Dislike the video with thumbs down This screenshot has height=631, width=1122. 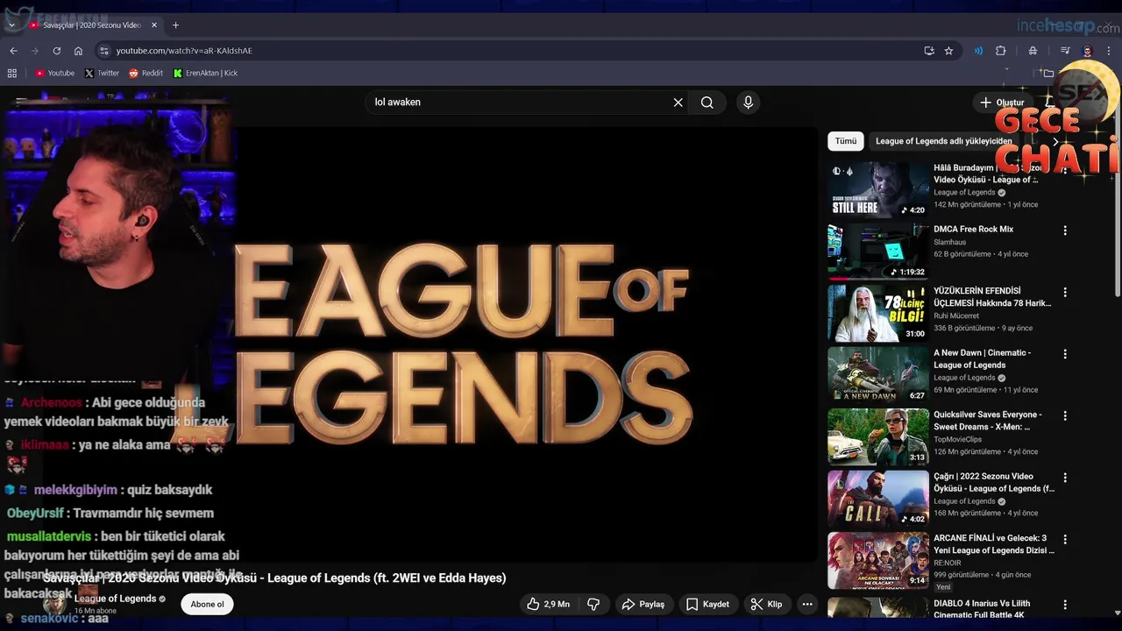pos(593,604)
